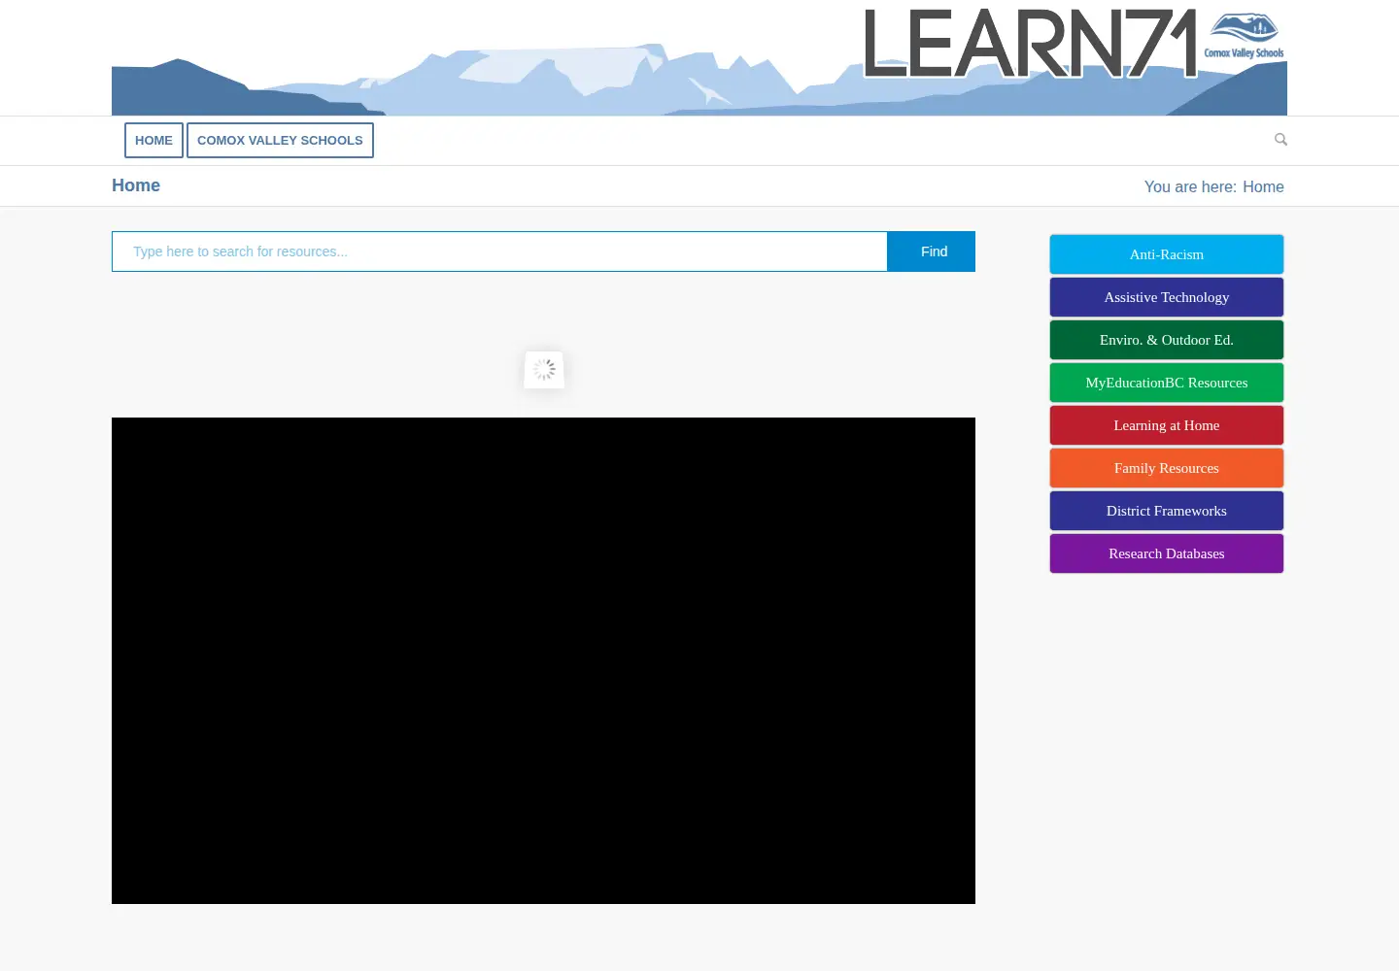Viewport: 1399px width, 971px height.
Task: Open Assistive Technology button
Action: click(1166, 297)
